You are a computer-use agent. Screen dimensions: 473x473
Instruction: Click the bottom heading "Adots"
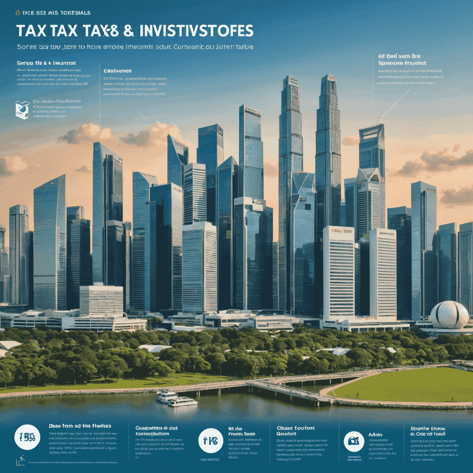(x=375, y=435)
